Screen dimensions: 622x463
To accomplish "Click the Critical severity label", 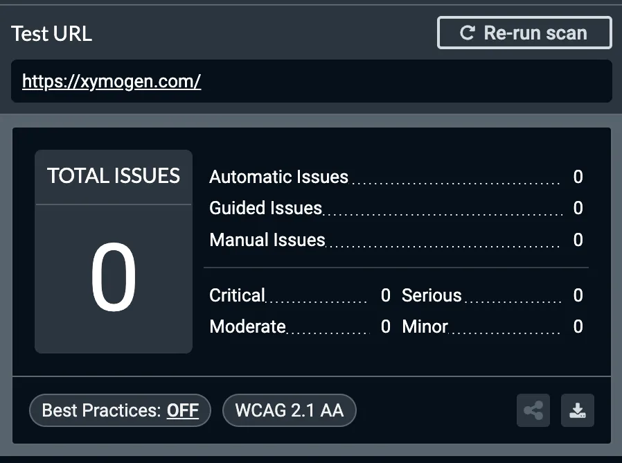I will [237, 295].
